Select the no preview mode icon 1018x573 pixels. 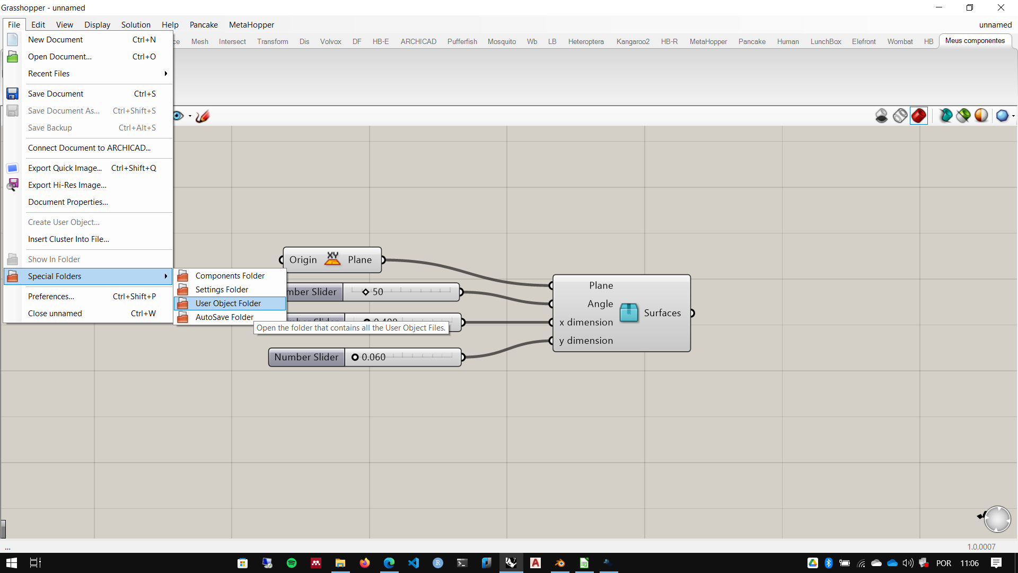tap(882, 116)
